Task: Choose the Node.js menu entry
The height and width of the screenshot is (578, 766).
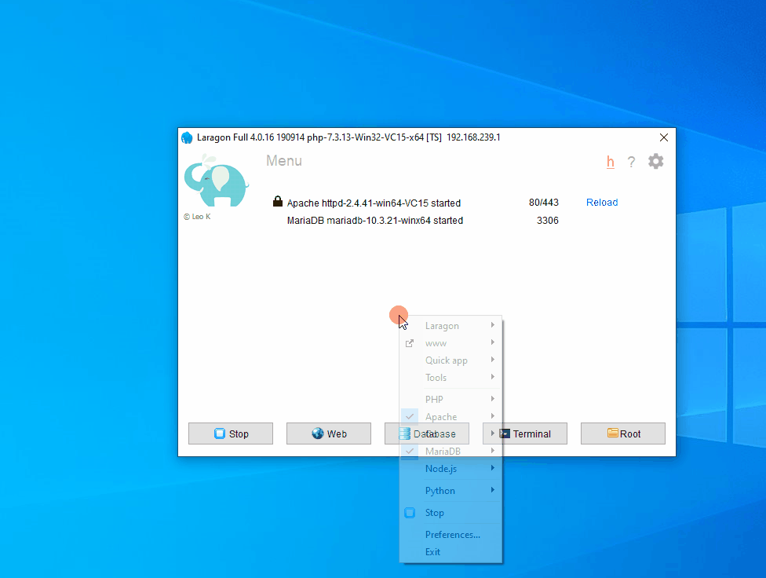Action: click(x=451, y=469)
